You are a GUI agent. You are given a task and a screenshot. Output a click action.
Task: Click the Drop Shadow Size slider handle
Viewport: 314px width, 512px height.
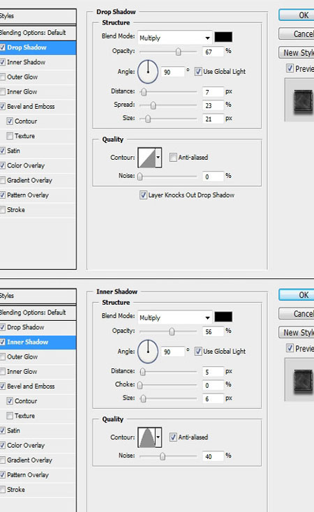click(x=148, y=119)
